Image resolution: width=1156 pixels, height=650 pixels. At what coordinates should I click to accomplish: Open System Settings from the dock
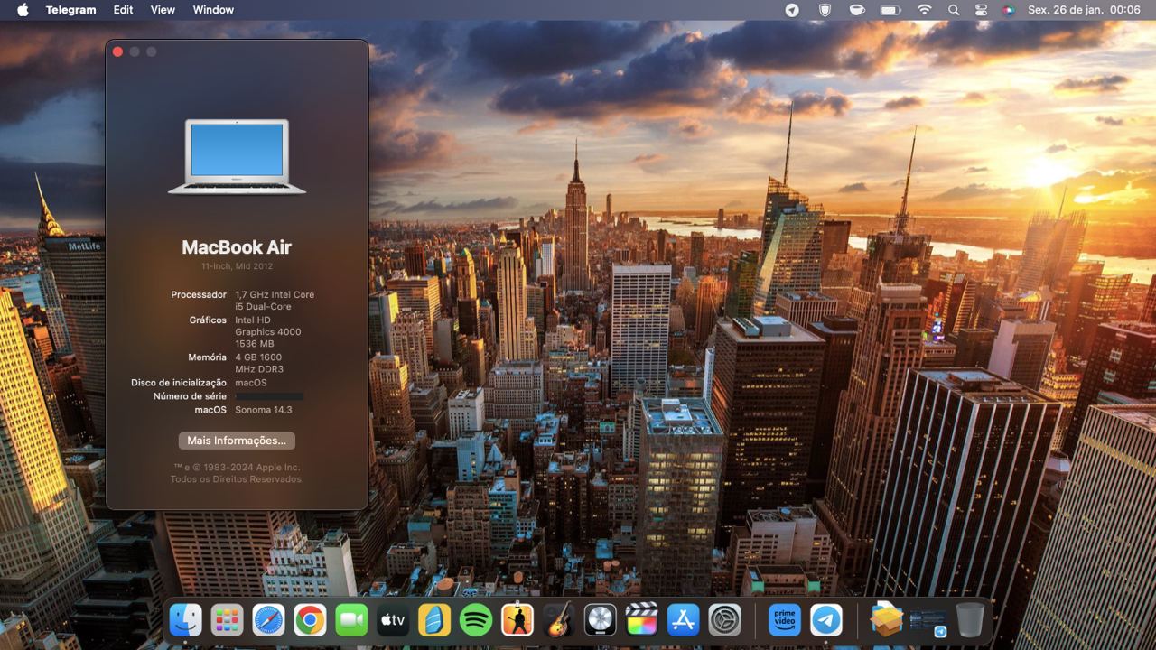point(725,620)
